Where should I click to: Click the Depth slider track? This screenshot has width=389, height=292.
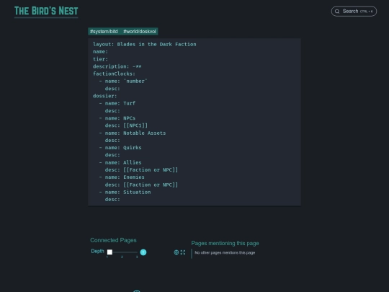coord(122,252)
